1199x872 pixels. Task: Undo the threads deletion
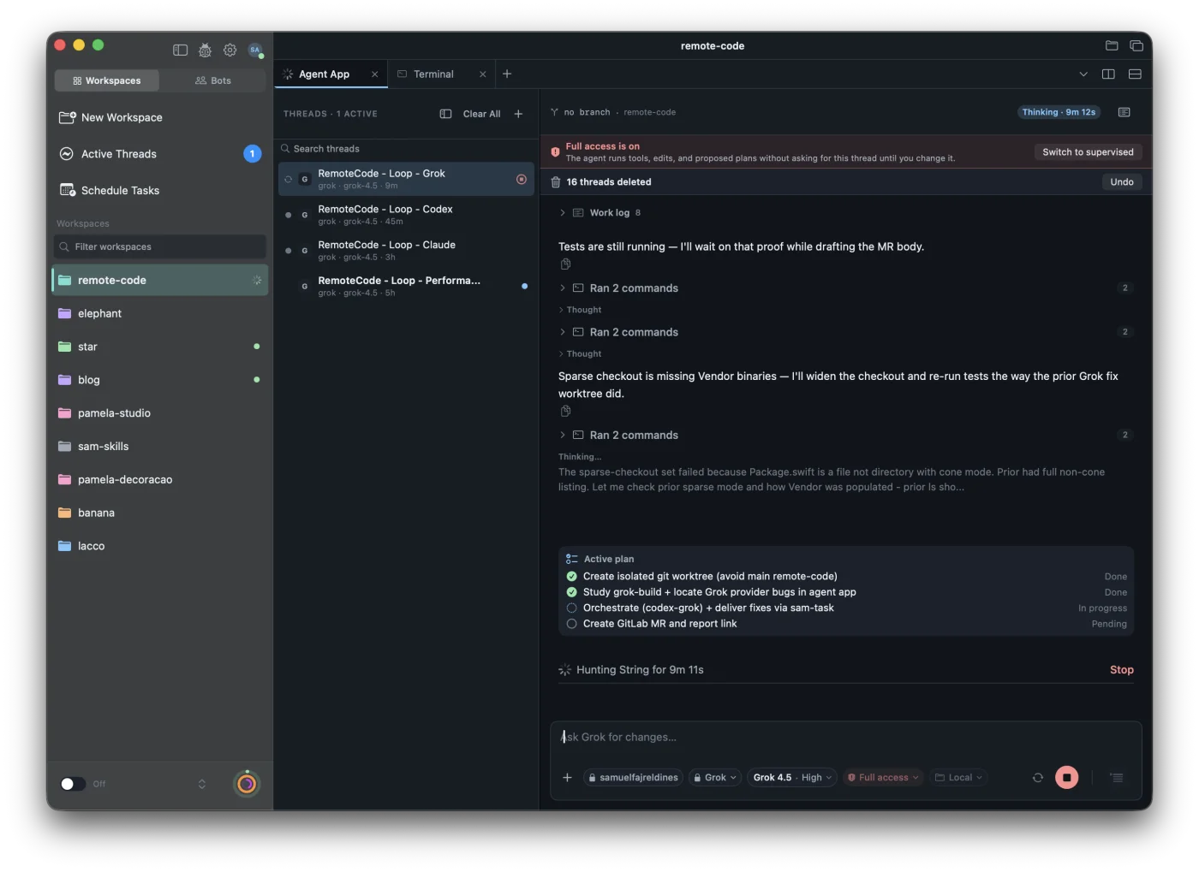[1122, 182]
